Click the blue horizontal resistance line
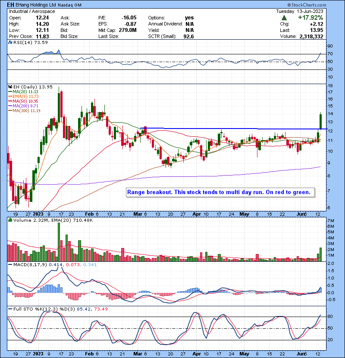 [234, 129]
